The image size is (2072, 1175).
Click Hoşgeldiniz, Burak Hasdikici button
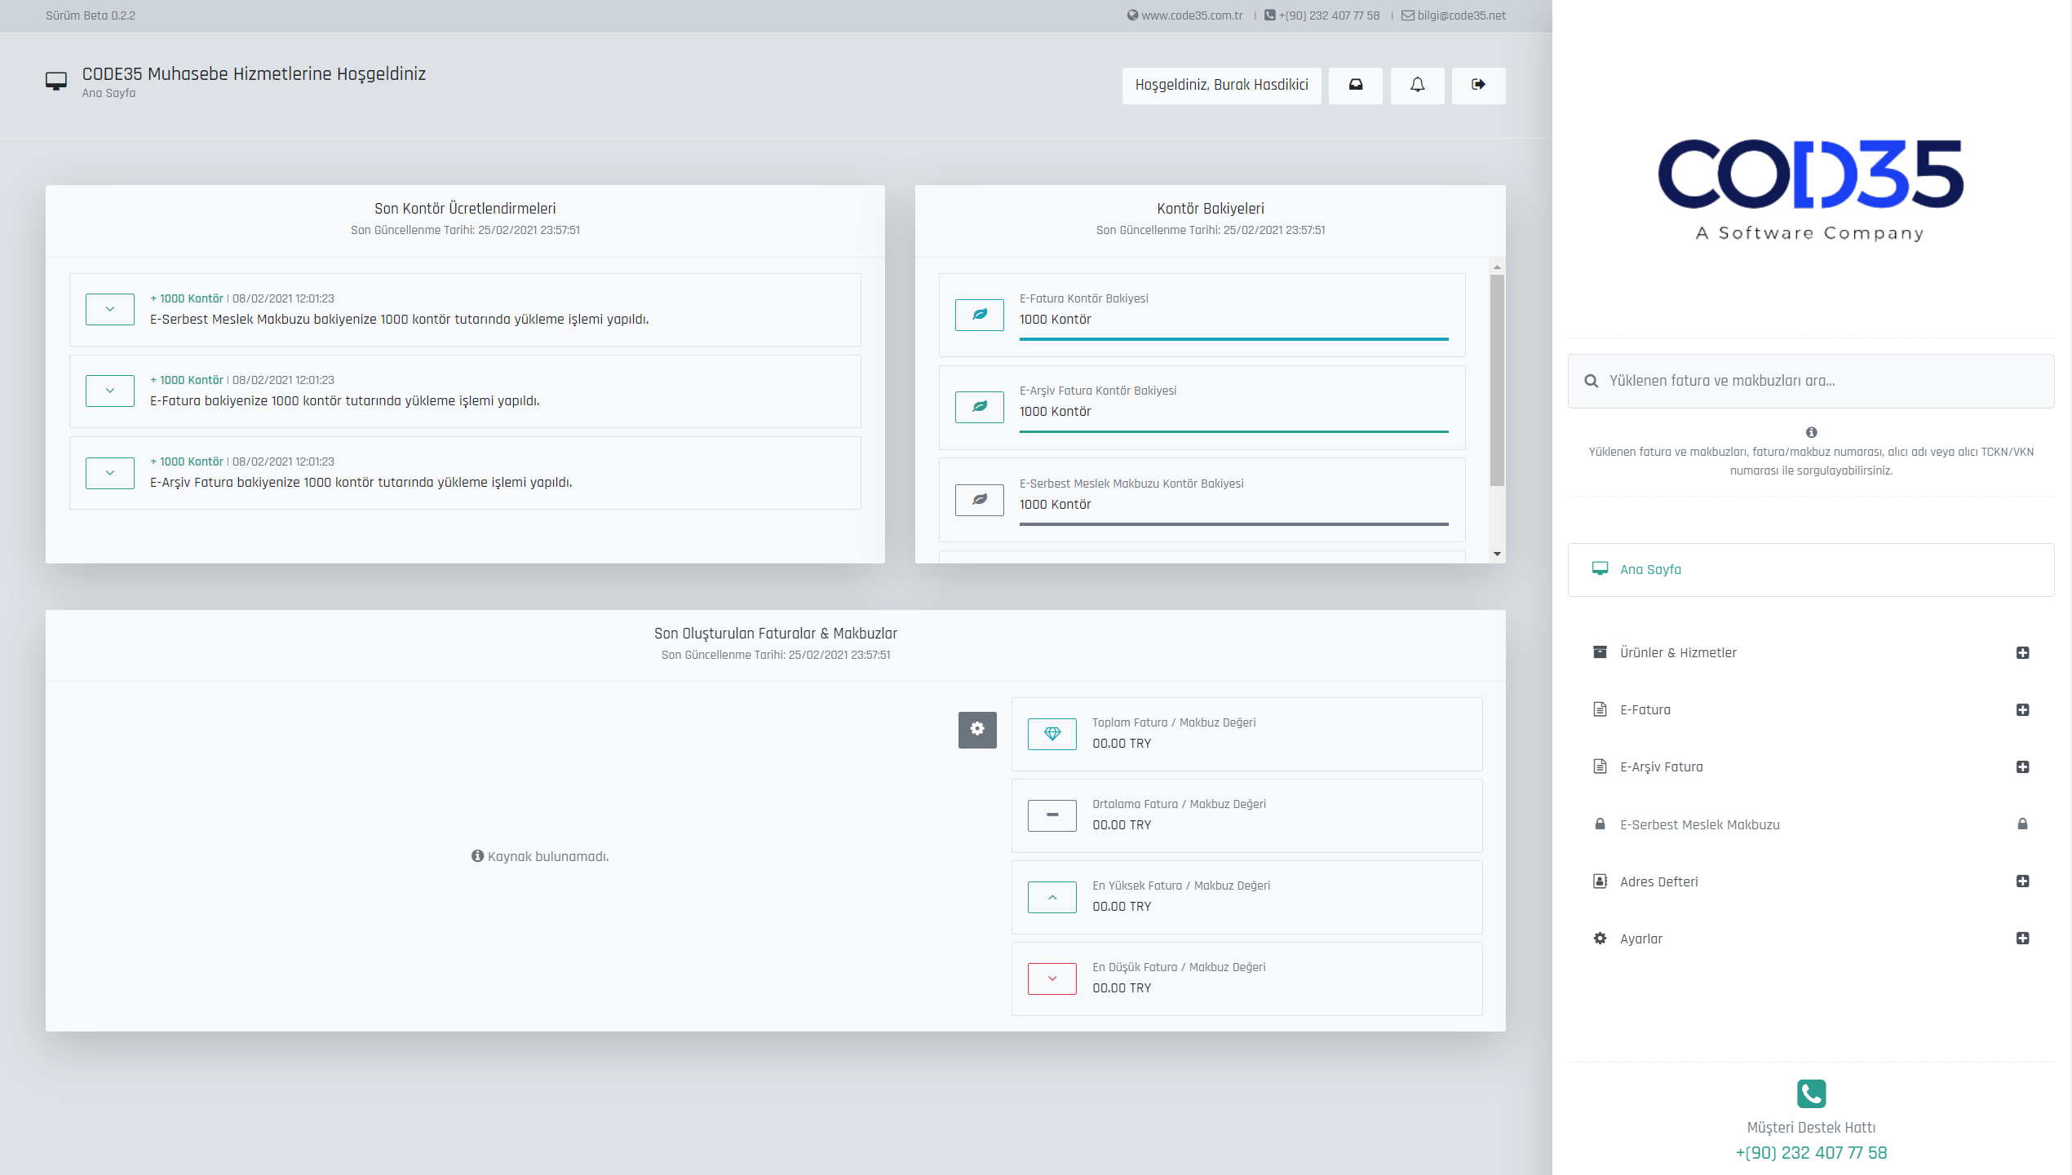[x=1221, y=85]
